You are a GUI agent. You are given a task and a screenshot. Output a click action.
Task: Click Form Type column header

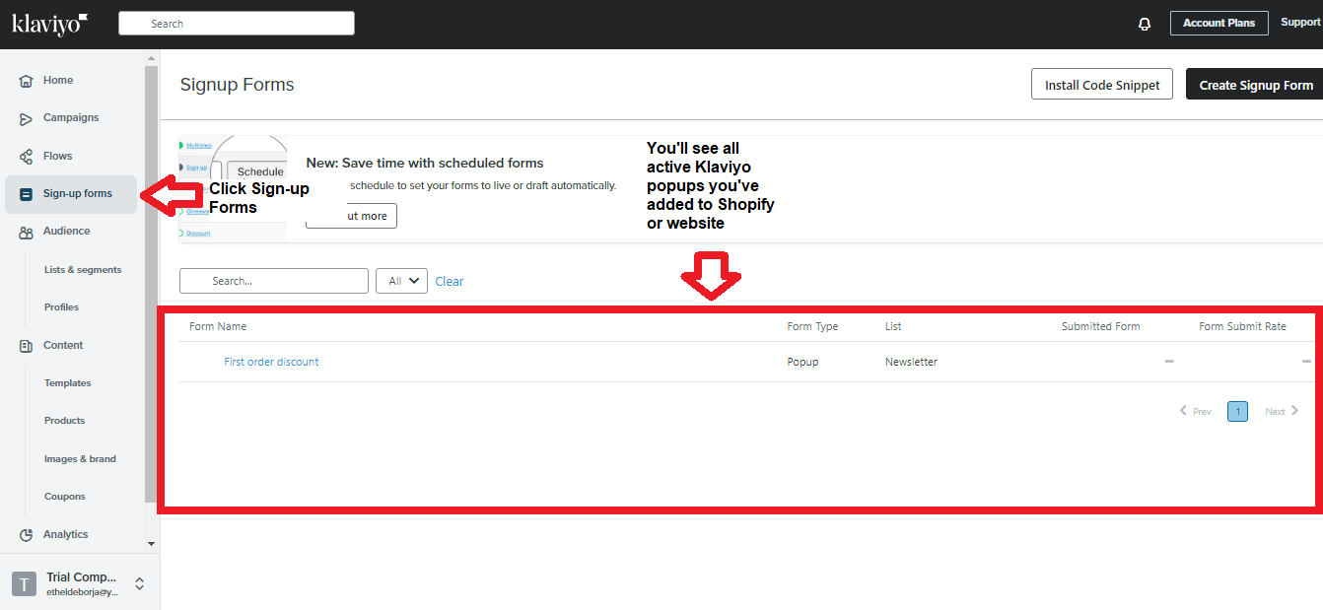[x=812, y=326]
